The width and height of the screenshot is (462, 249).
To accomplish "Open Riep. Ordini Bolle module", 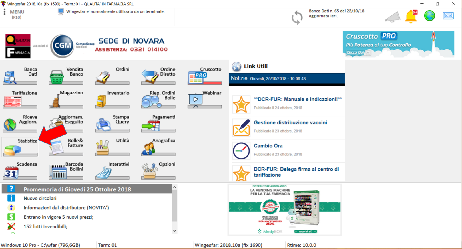I will (158, 99).
